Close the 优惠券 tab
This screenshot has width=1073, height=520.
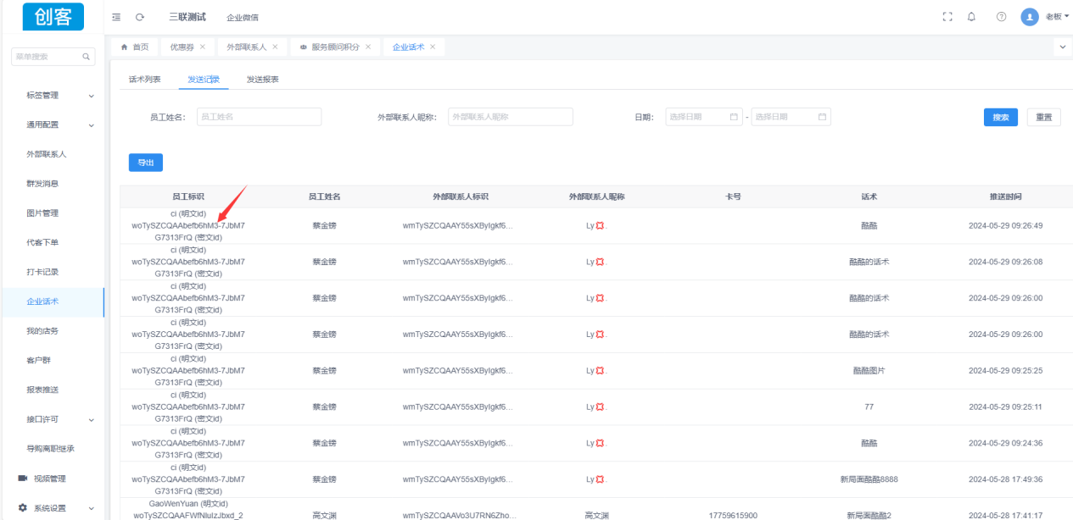click(202, 47)
